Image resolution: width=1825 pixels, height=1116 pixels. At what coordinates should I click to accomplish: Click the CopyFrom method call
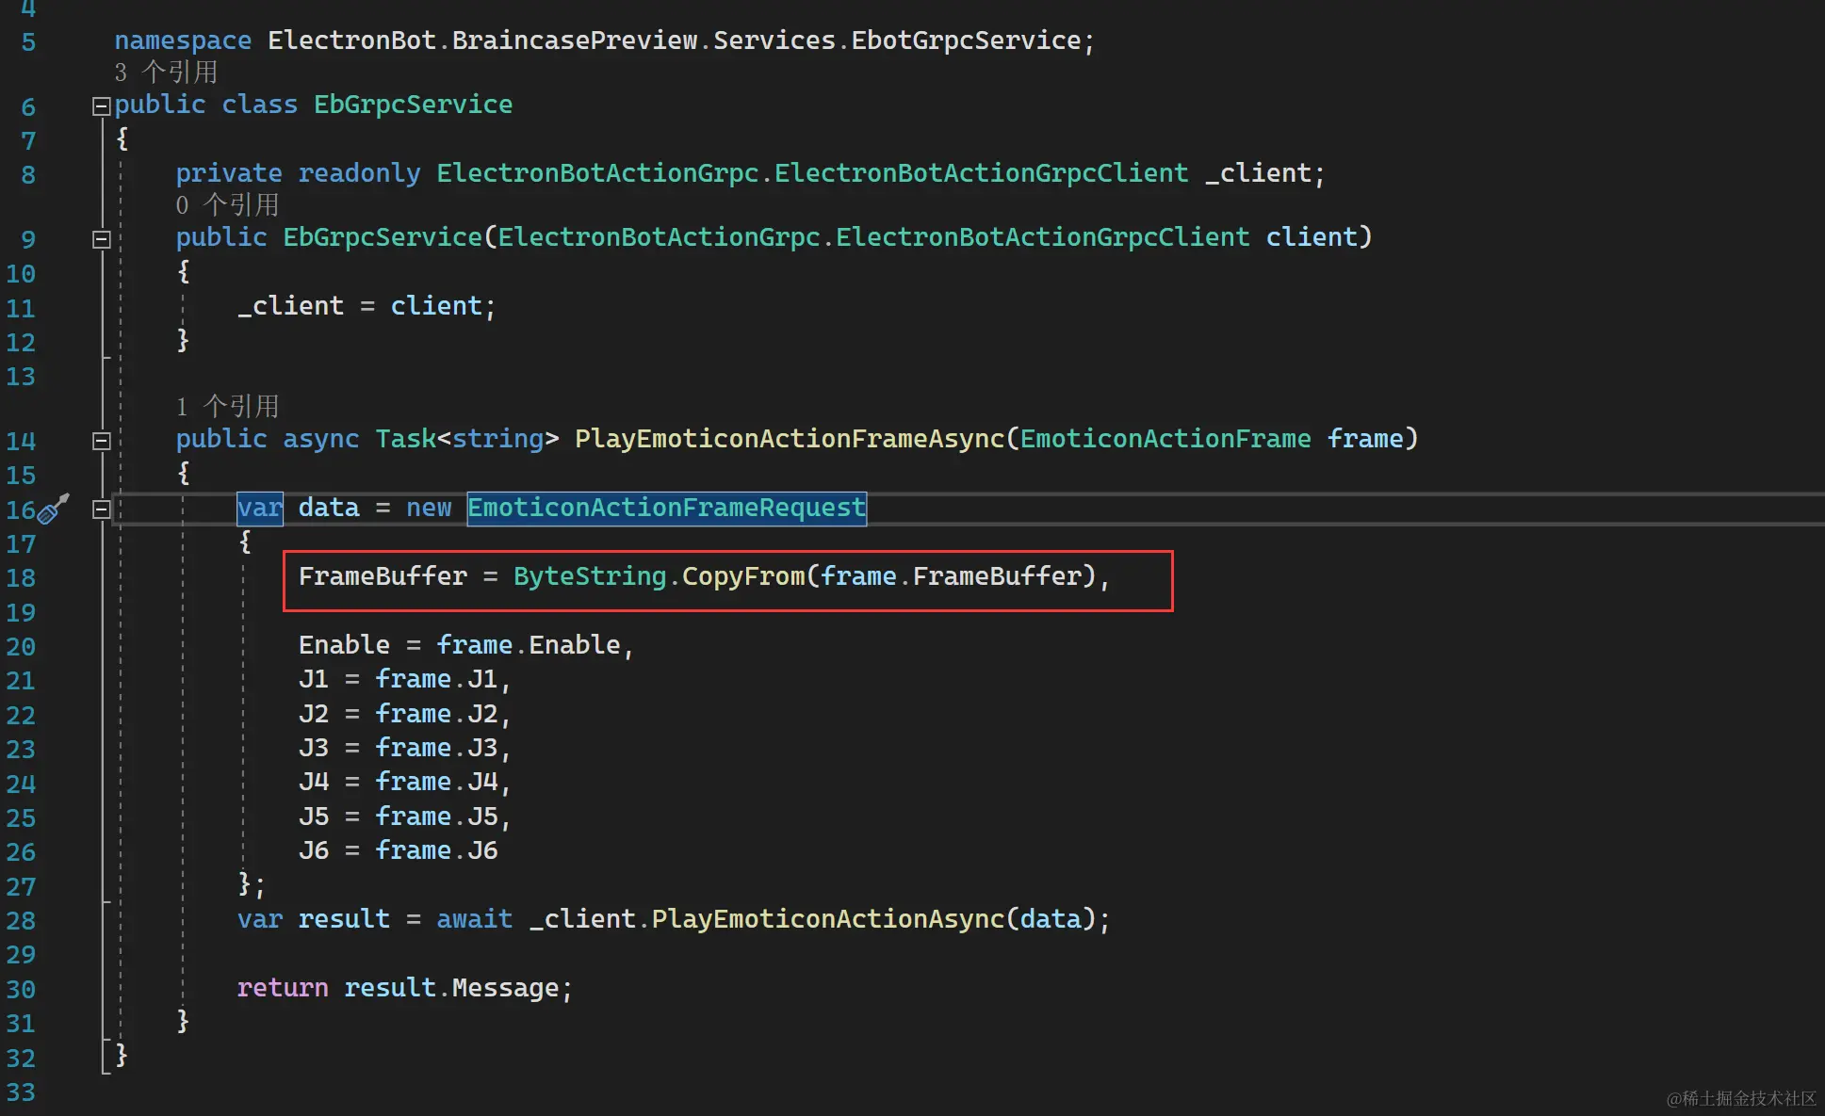coord(742,576)
